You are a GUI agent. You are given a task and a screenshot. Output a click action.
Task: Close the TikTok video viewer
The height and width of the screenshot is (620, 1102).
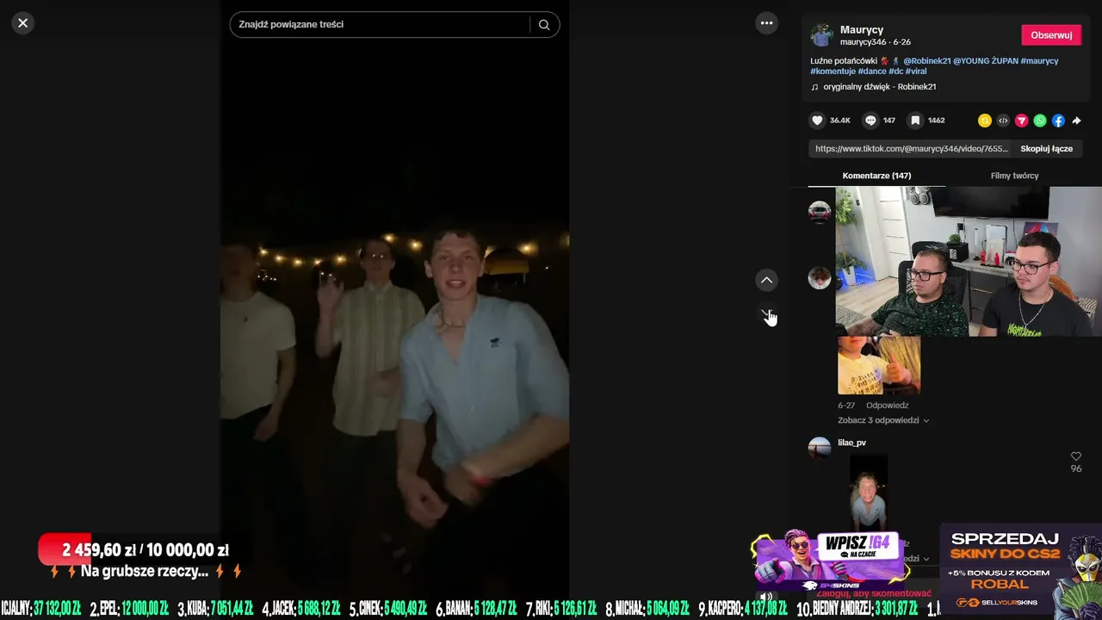(x=23, y=23)
